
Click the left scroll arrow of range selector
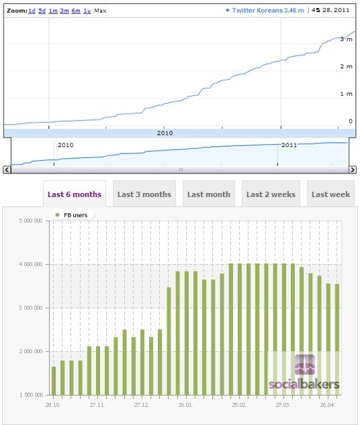pyautogui.click(x=7, y=170)
